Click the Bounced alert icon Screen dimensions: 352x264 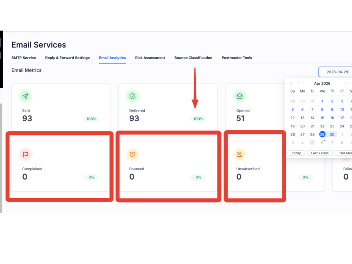[132, 155]
